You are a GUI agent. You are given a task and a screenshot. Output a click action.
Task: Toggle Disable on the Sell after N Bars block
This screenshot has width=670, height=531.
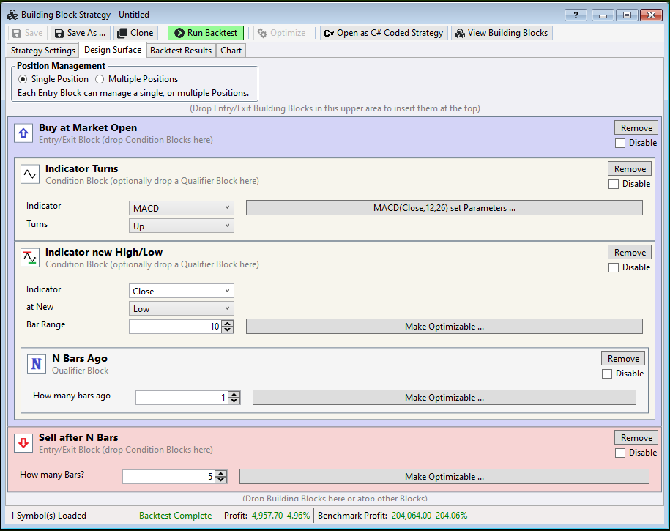pyautogui.click(x=620, y=453)
